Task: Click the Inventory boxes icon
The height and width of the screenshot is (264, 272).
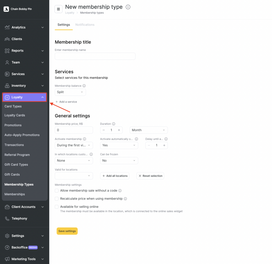Action: tap(7, 86)
